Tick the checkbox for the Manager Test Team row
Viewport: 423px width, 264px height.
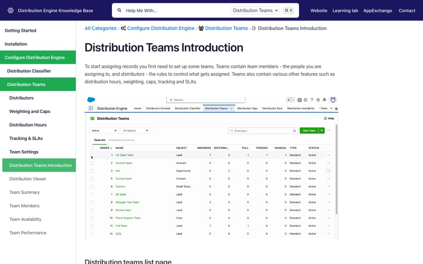pyautogui.click(x=92, y=202)
